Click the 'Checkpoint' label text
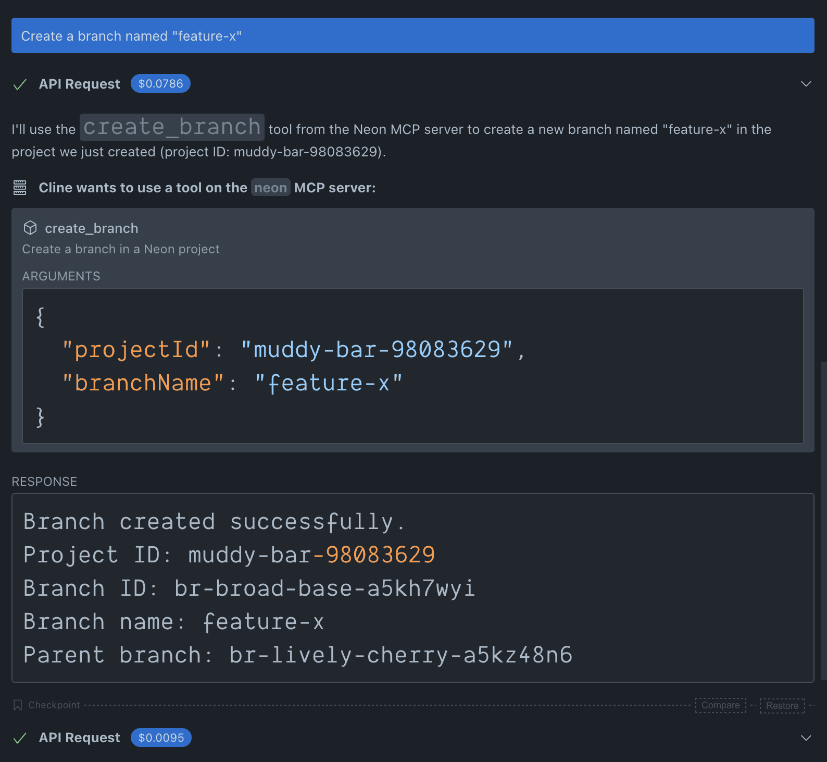The image size is (827, 762). pos(54,705)
